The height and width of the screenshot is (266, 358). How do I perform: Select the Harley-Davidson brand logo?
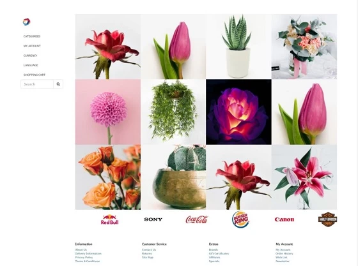click(x=327, y=219)
